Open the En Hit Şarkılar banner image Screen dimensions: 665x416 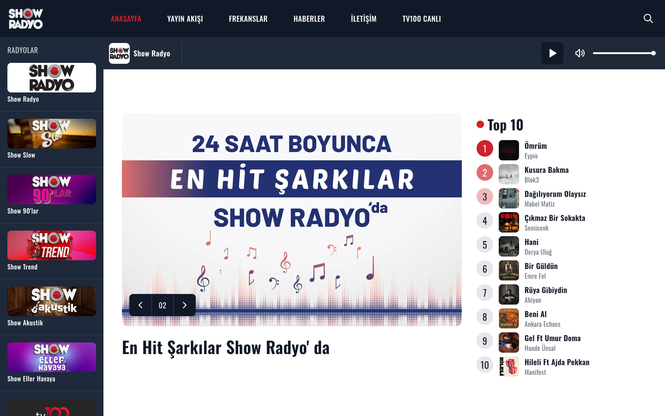292,220
